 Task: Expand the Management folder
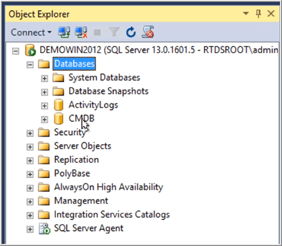(30, 202)
